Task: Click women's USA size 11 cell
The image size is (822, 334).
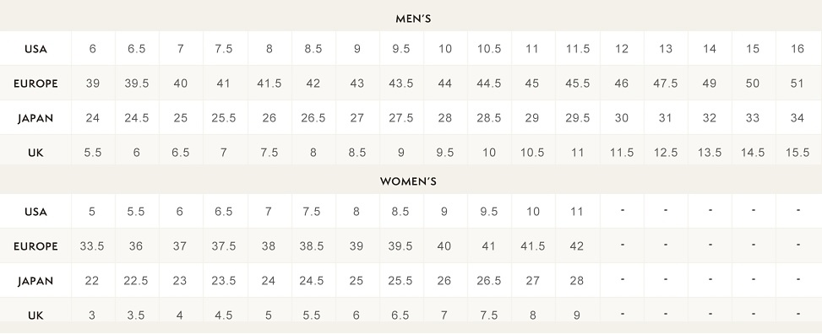Action: coord(577,212)
